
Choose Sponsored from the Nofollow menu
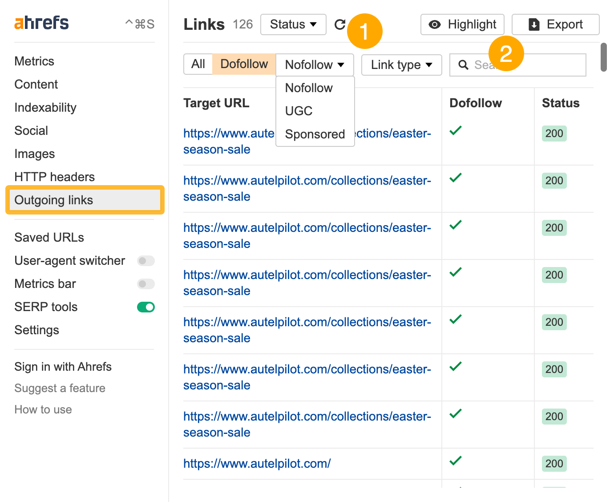click(x=315, y=134)
